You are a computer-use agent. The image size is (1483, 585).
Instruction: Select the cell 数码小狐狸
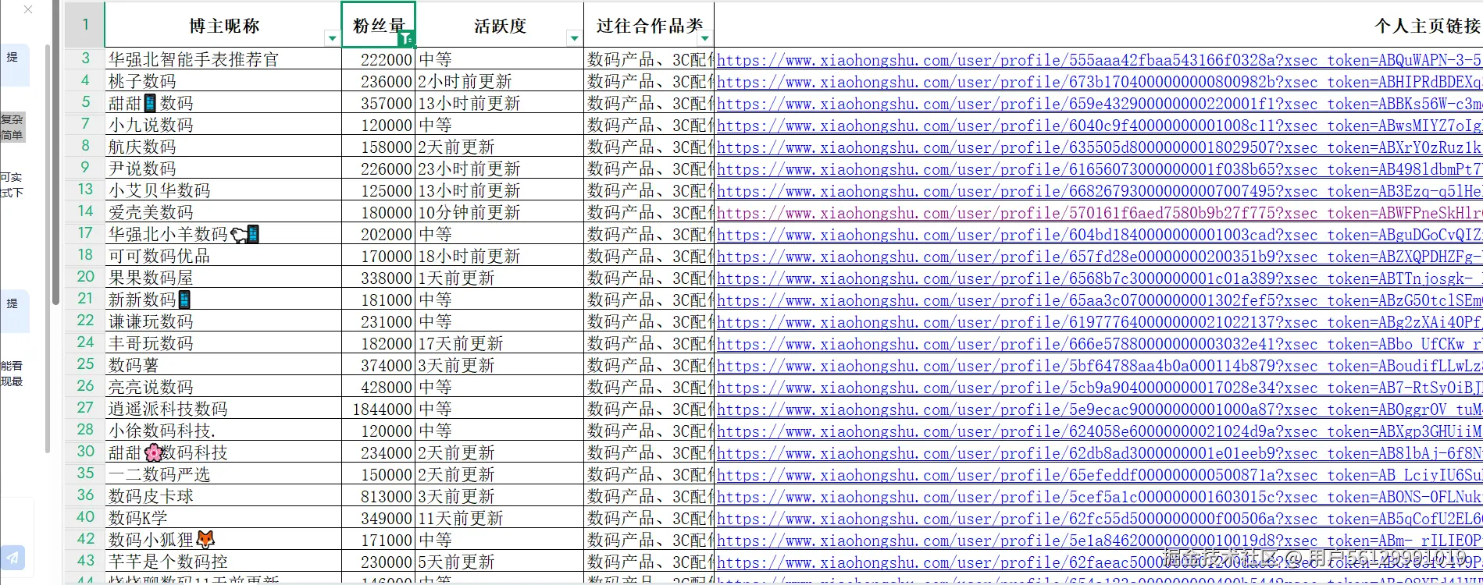click(223, 540)
